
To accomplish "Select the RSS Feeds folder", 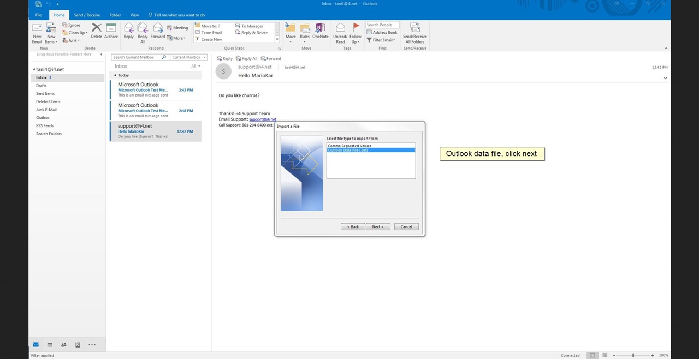I will [x=45, y=125].
